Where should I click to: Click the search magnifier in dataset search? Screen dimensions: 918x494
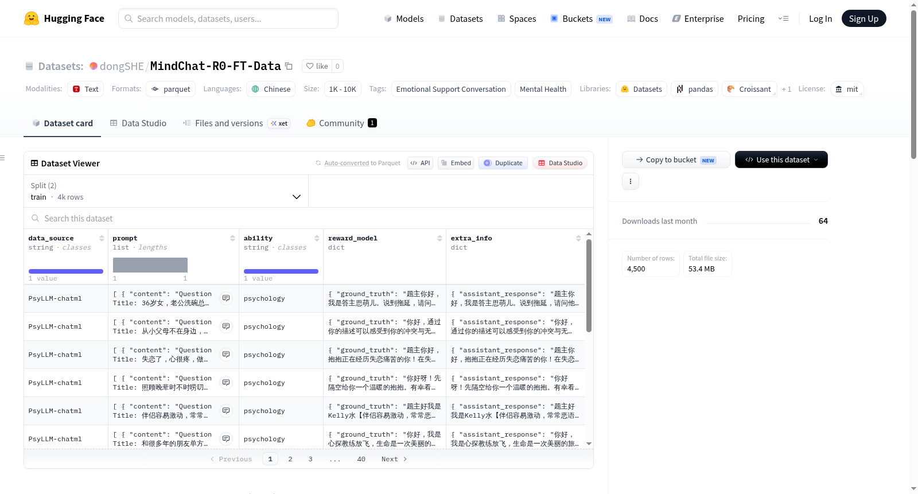pyautogui.click(x=36, y=218)
